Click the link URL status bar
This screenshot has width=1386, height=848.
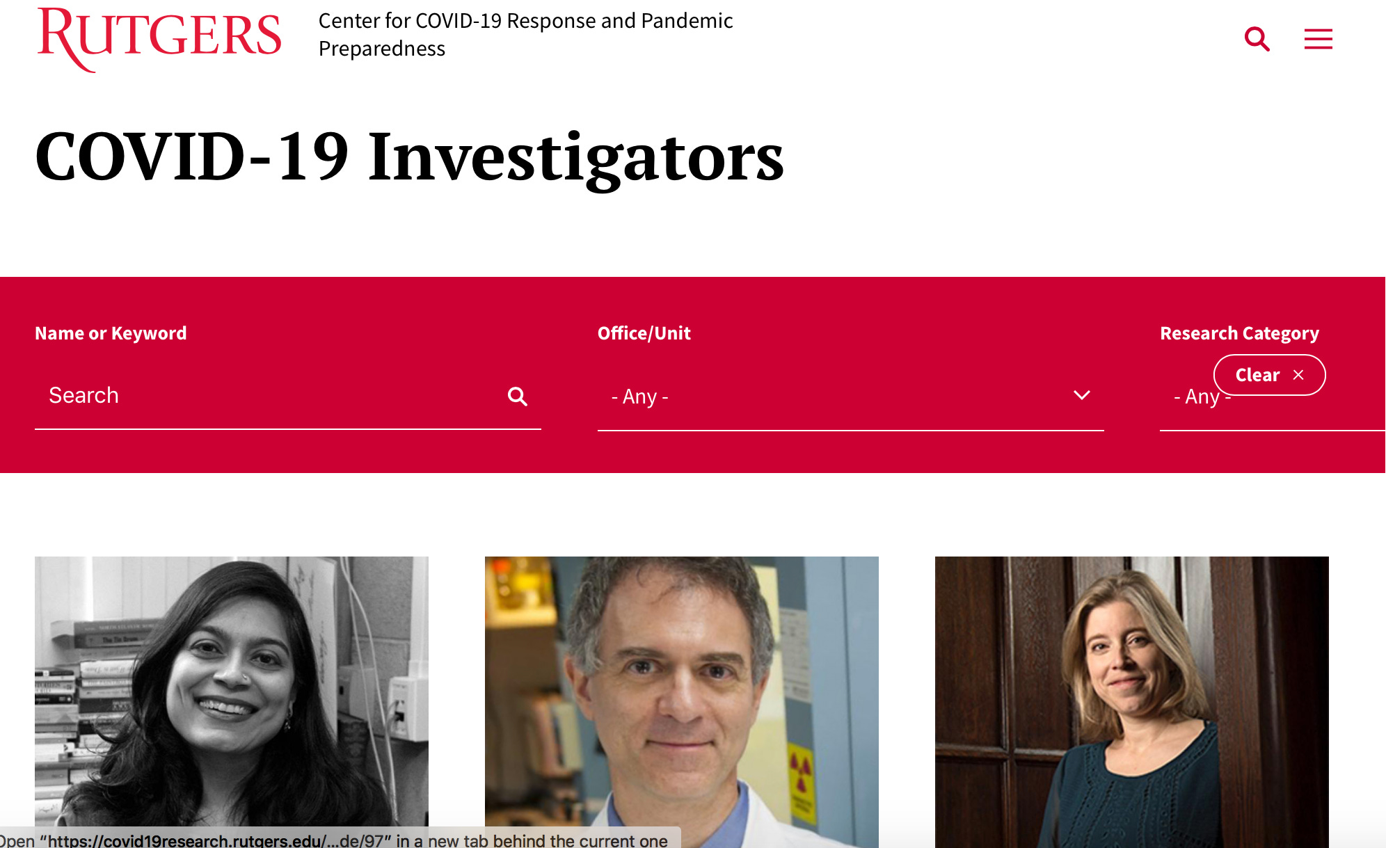[340, 839]
